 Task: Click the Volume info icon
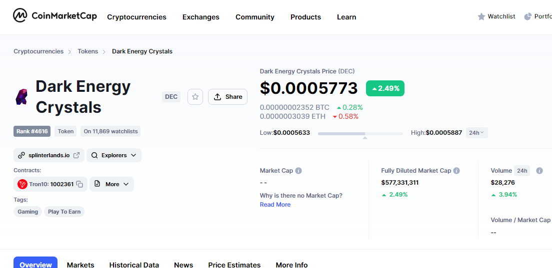coord(539,171)
